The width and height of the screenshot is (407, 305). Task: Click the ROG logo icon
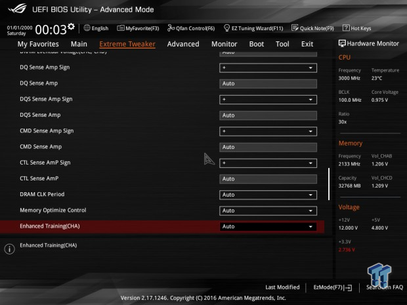(x=17, y=9)
